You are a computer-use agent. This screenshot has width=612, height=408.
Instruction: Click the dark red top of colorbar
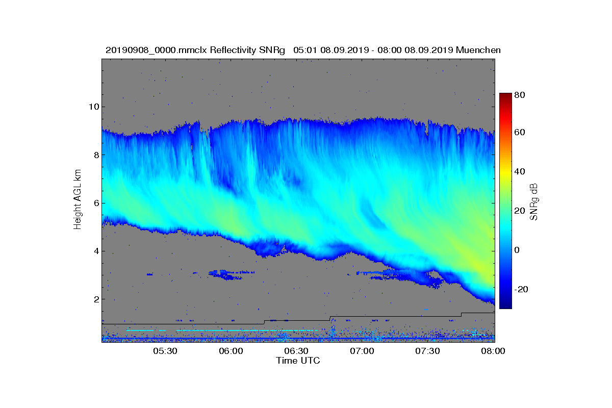pyautogui.click(x=505, y=96)
